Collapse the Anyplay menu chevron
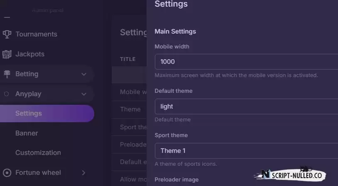 pyautogui.click(x=84, y=94)
